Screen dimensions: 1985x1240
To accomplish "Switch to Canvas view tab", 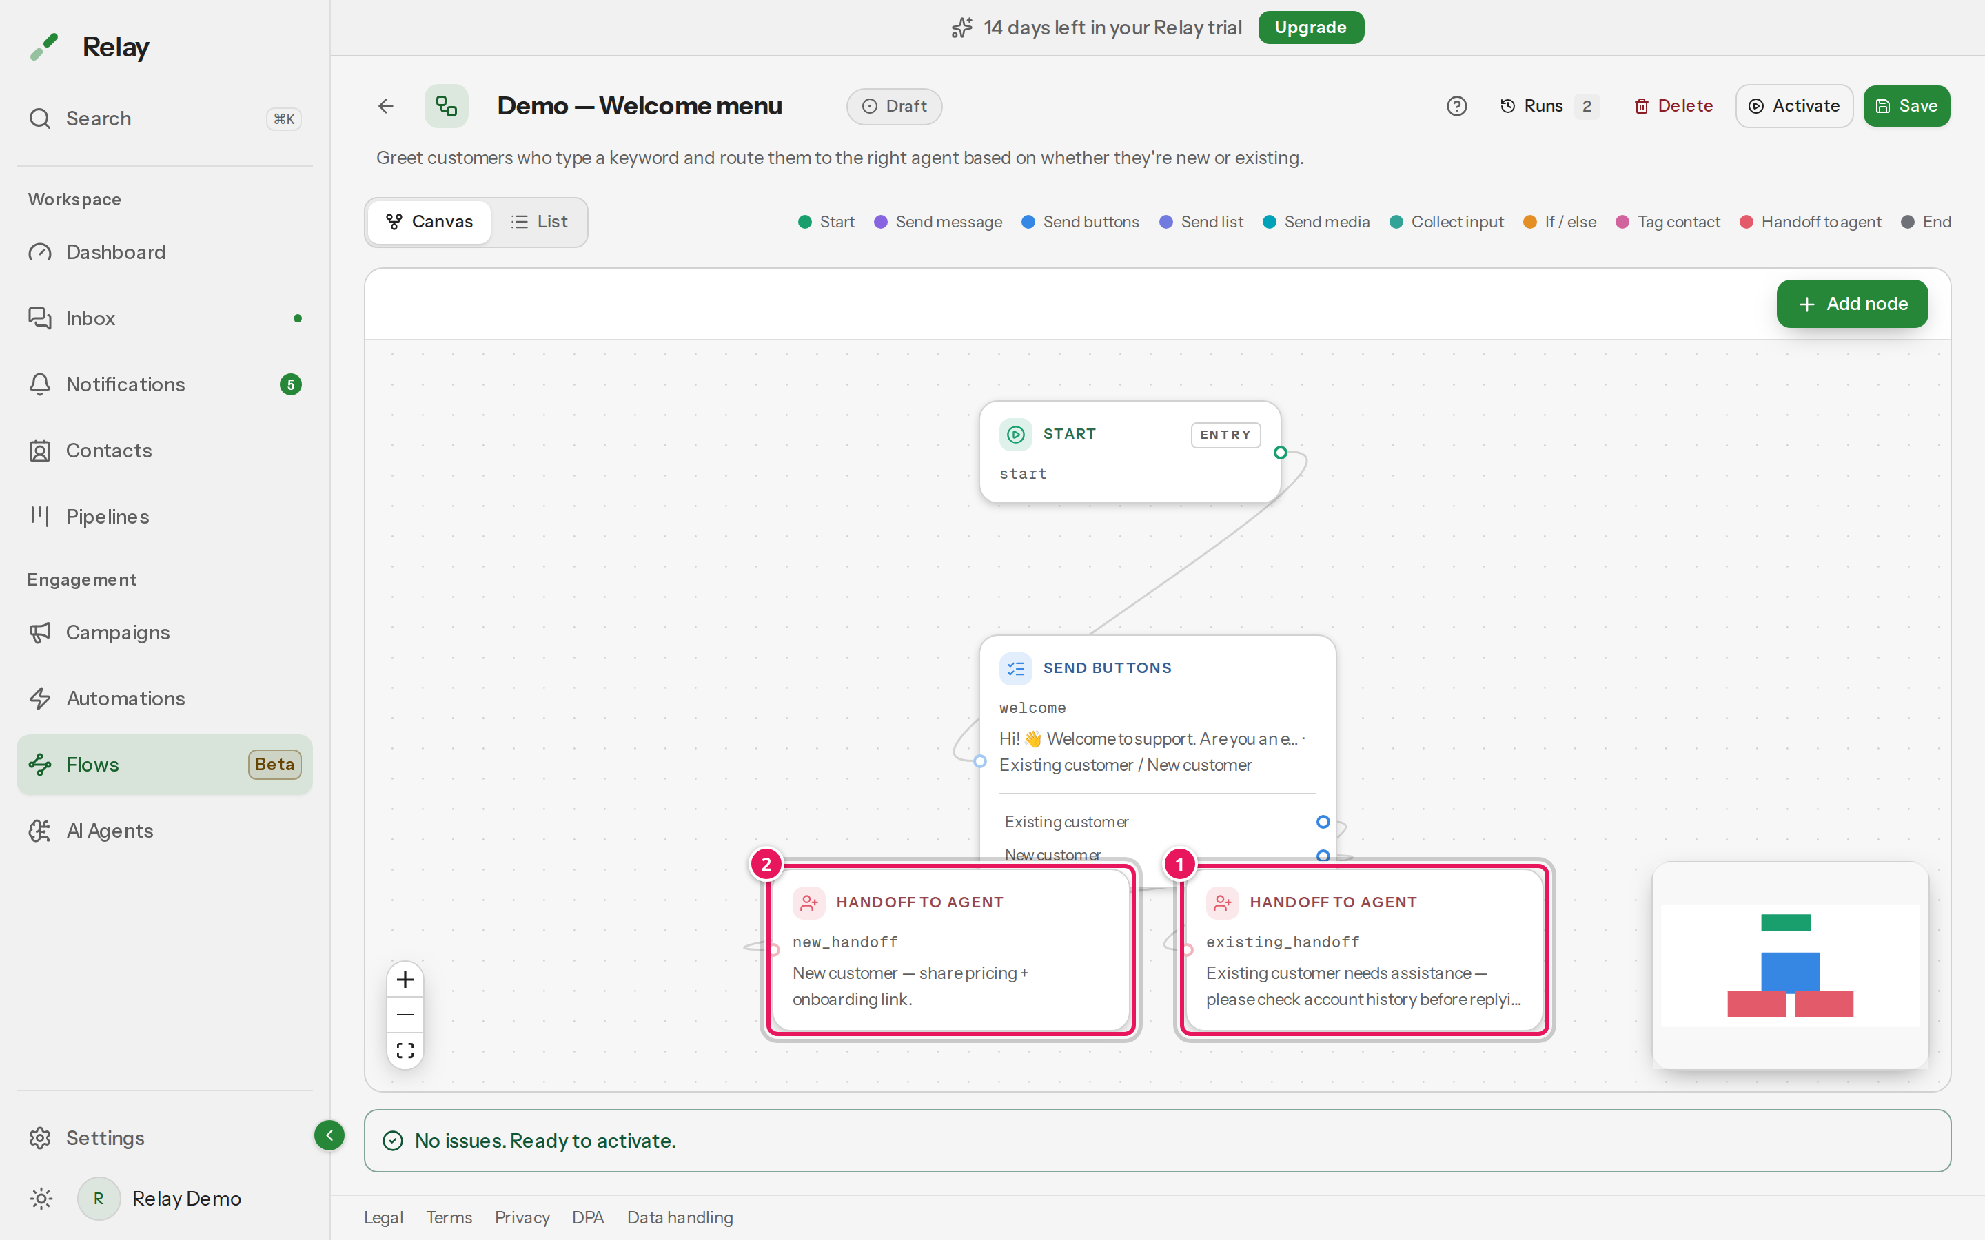I will coord(429,221).
